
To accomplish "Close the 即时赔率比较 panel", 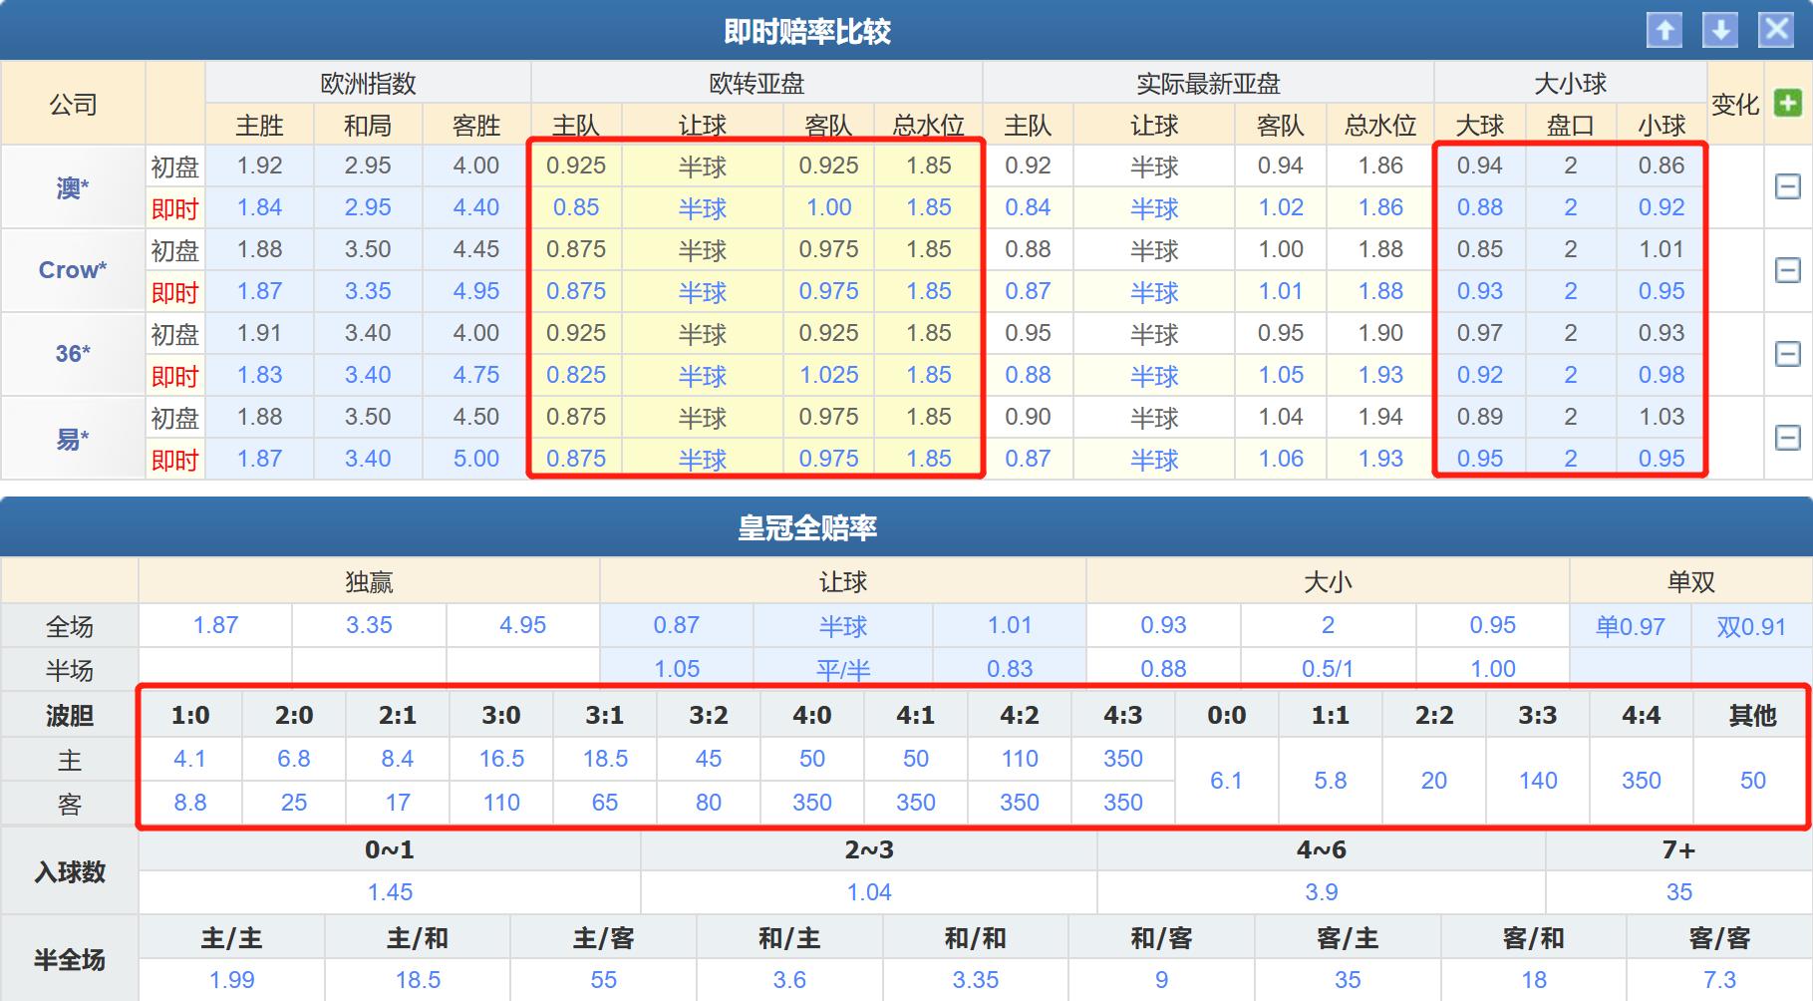I will (1776, 30).
